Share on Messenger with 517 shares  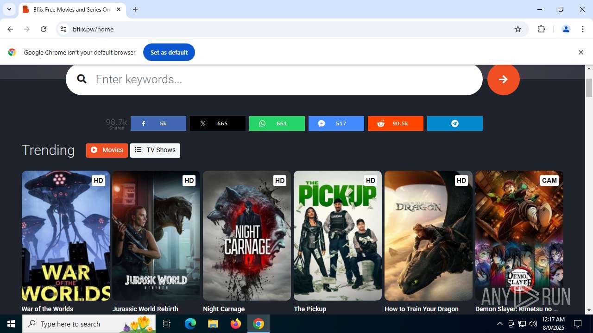click(x=336, y=123)
